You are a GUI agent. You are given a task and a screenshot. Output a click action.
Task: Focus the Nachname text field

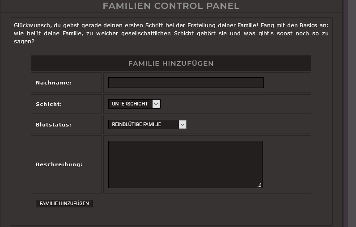(186, 83)
